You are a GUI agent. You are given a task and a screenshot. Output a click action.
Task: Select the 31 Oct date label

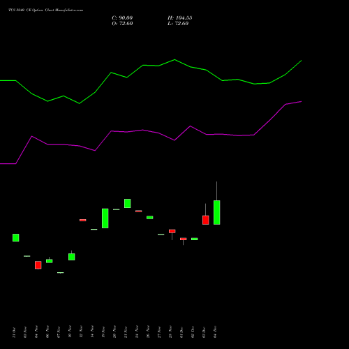point(14,332)
